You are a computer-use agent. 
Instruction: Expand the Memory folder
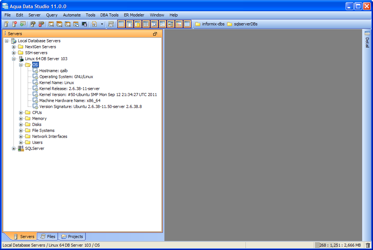tap(21, 118)
